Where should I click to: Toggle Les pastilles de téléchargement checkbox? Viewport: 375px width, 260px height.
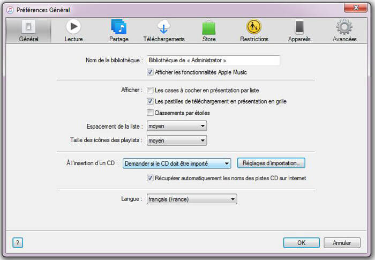click(x=150, y=101)
